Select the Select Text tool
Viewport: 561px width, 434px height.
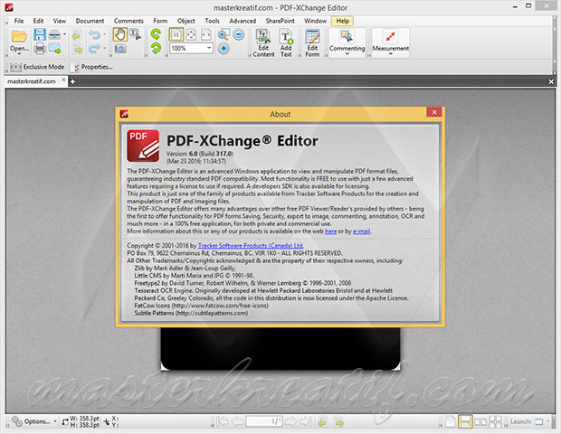[135, 34]
